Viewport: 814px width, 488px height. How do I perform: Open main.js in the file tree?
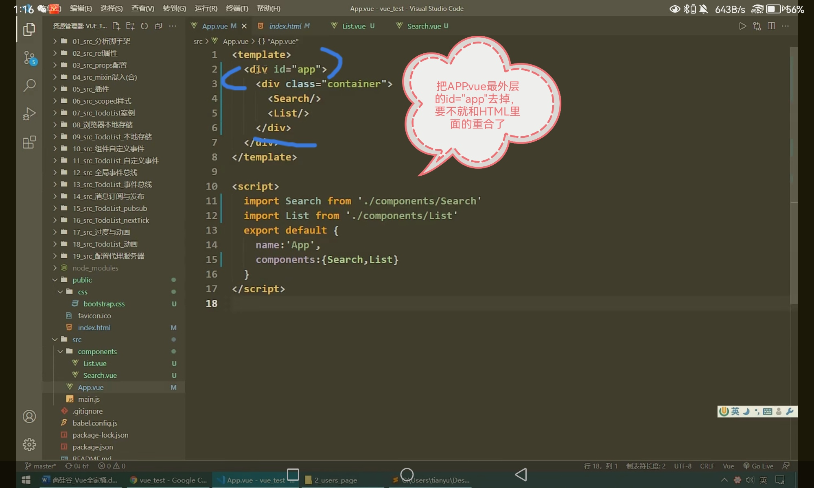coord(89,399)
